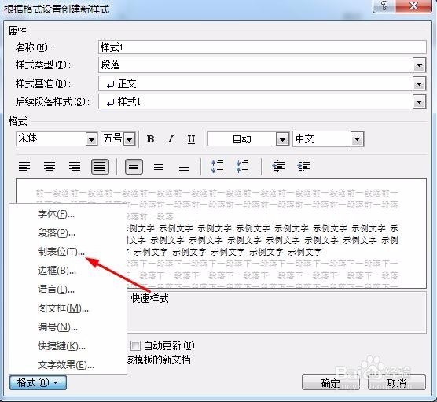Screen dimensions: 437x402
Task: Toggle Italic formatting button
Action: pyautogui.click(x=171, y=138)
